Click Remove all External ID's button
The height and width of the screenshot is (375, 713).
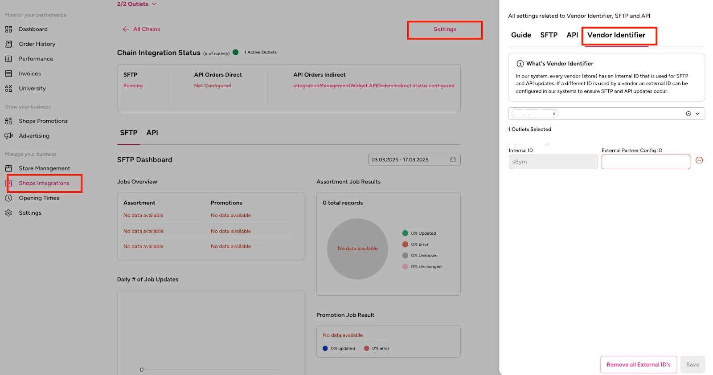tap(638, 365)
